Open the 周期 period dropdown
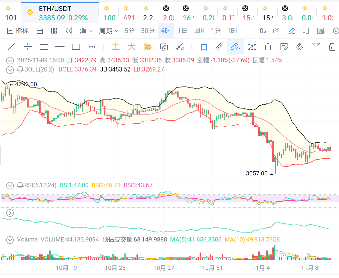The image size is (339, 278). point(109,31)
